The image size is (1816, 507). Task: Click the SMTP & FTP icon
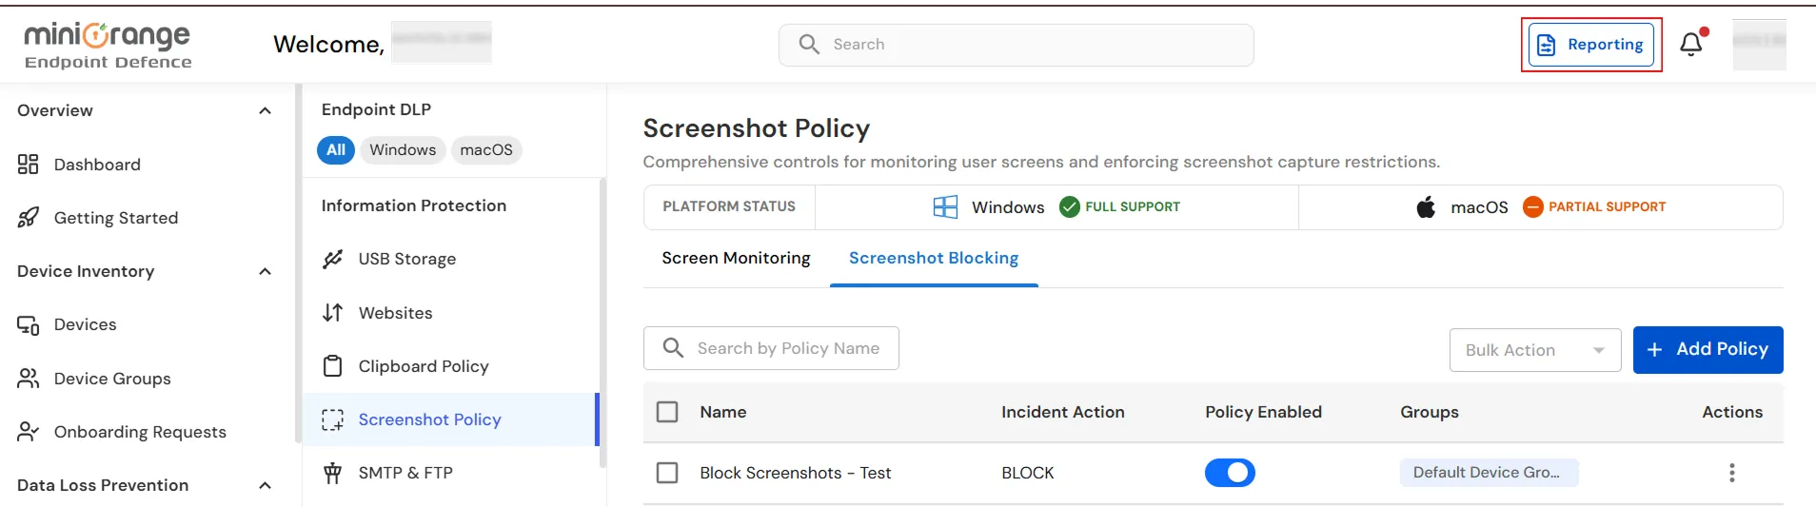tap(332, 473)
